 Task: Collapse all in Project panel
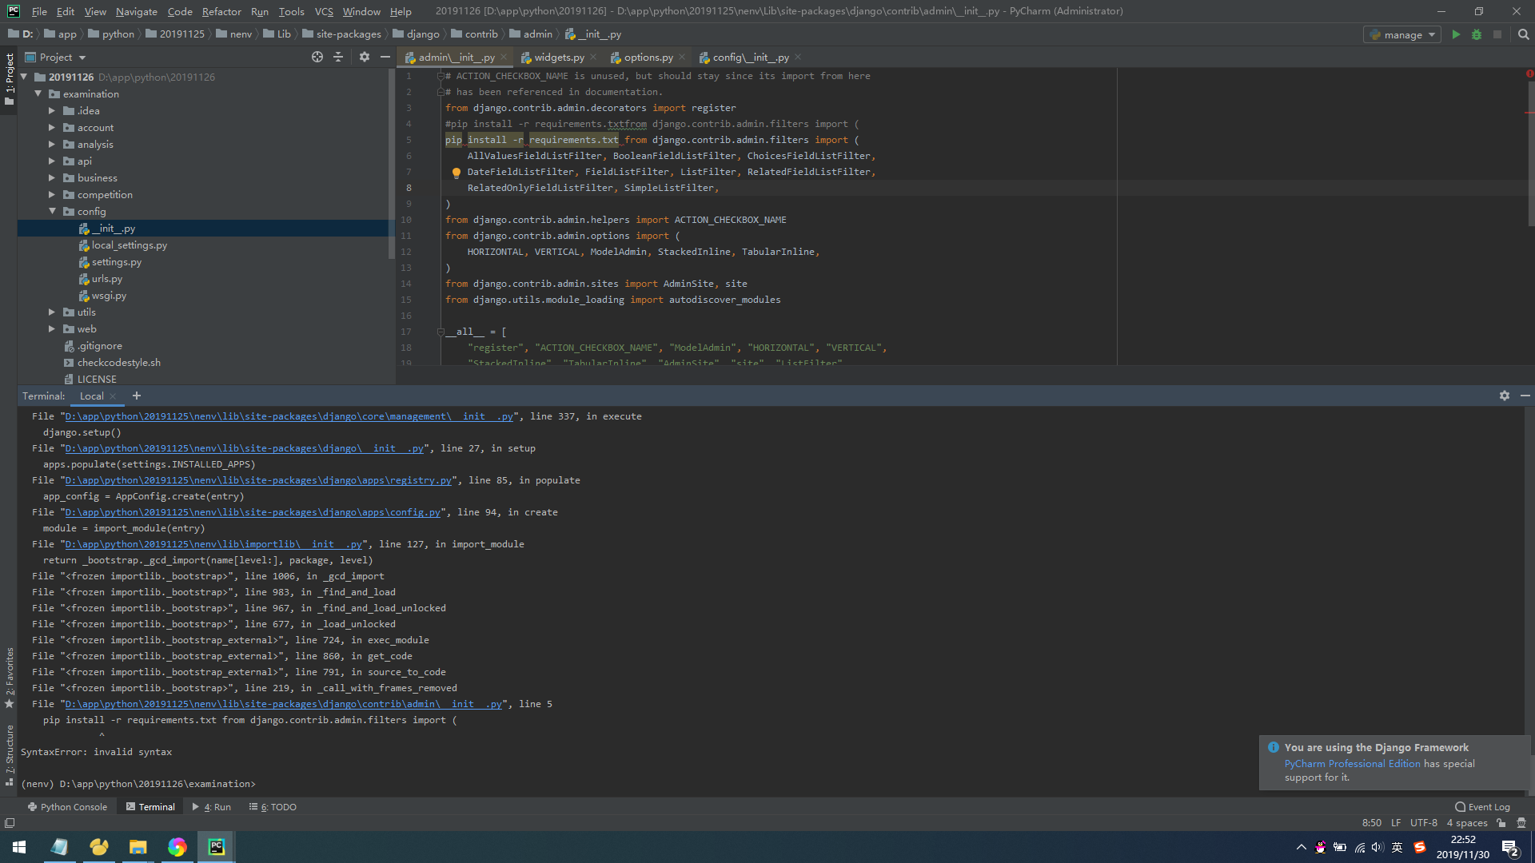[x=338, y=57]
